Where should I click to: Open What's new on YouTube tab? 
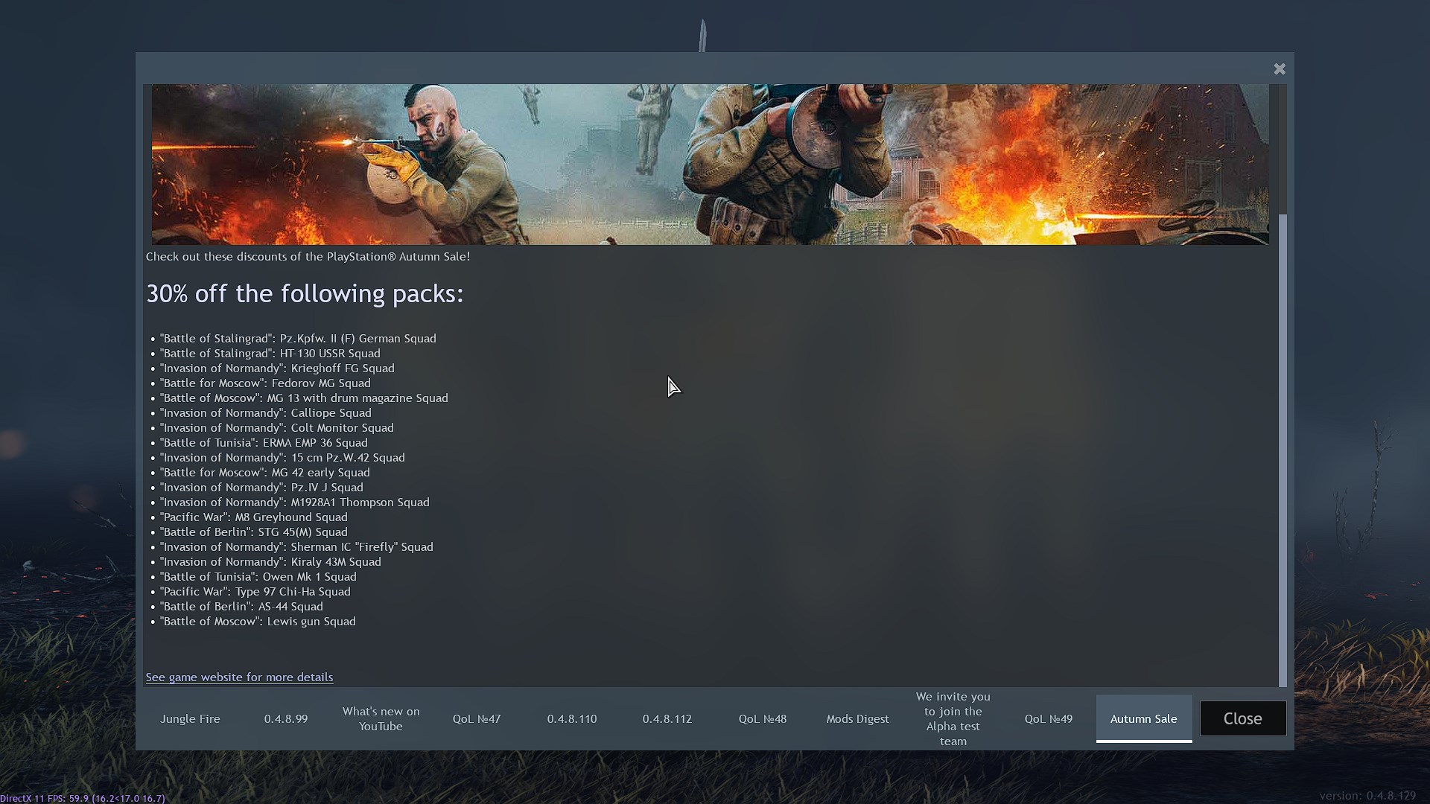(381, 718)
